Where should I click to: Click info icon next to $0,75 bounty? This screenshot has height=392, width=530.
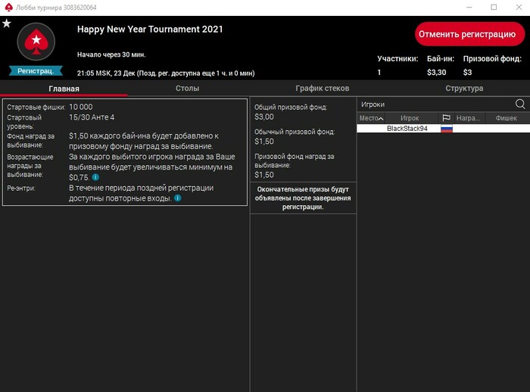(95, 177)
